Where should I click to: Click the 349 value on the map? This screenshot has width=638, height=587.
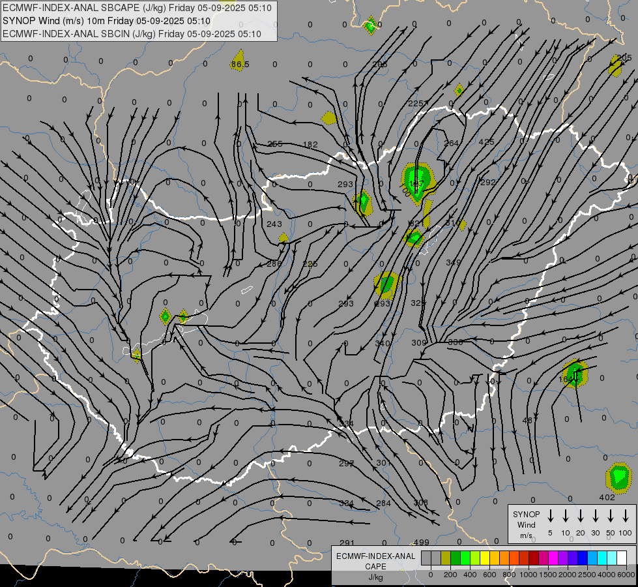pyautogui.click(x=454, y=262)
